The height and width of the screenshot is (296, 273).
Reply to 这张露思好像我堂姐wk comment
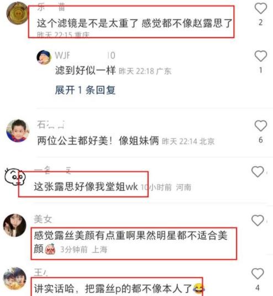click(86, 186)
